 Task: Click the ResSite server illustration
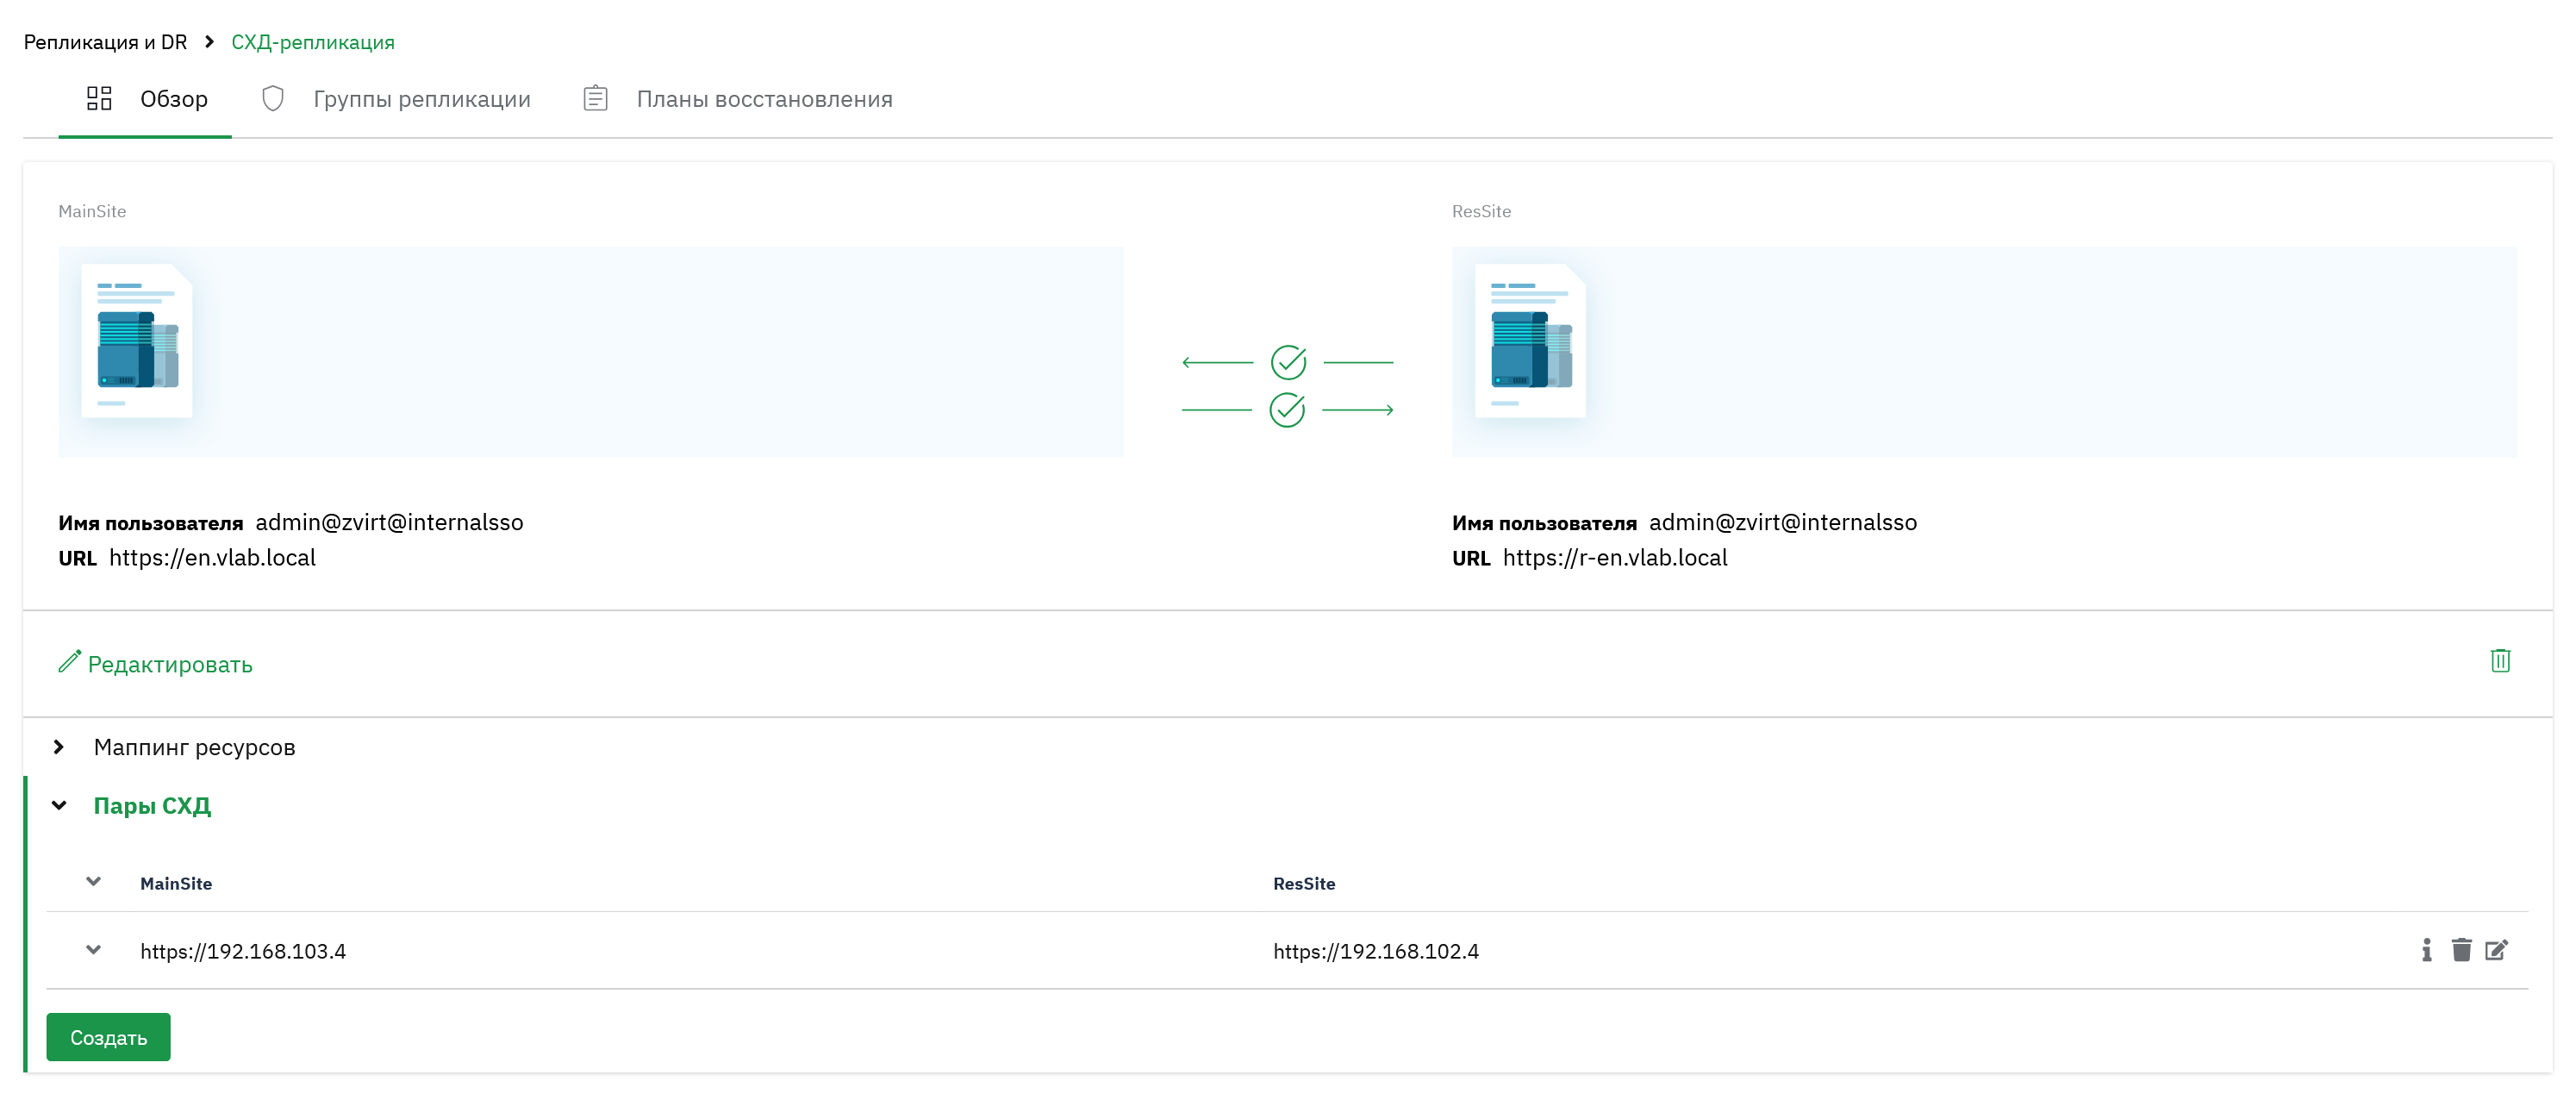click(x=1530, y=341)
